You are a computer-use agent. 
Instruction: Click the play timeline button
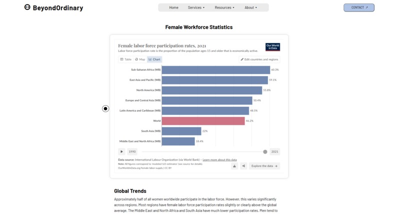coord(121,152)
